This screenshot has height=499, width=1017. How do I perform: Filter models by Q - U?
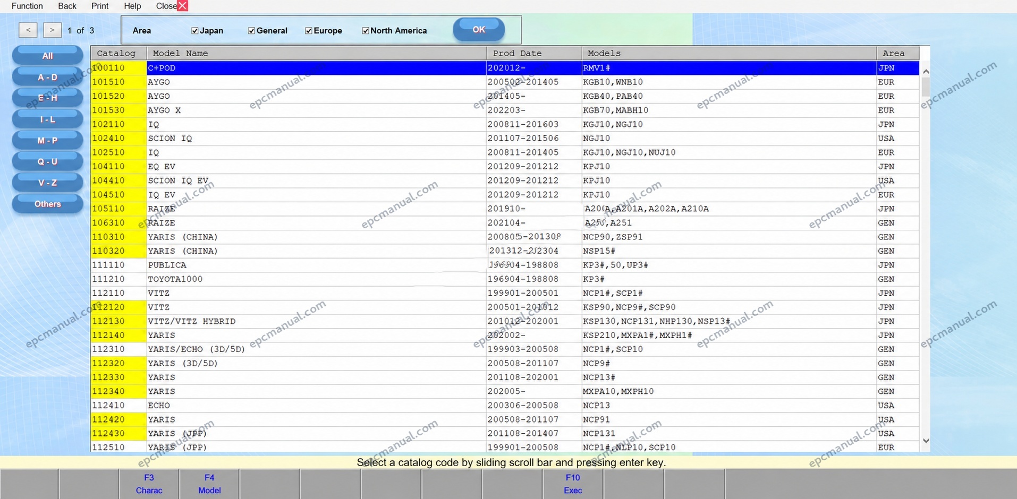pos(47,162)
